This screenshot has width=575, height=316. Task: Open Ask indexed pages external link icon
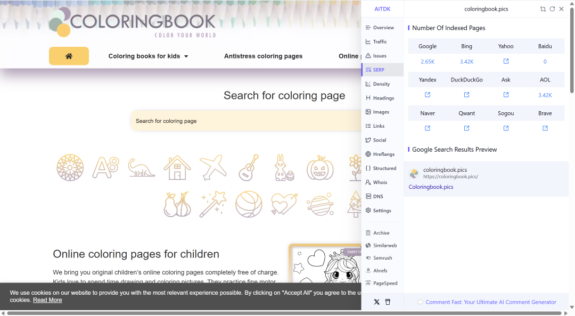[x=506, y=95]
